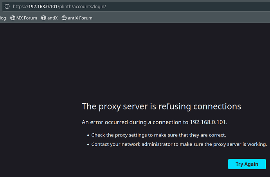Click the 'Contact your network administrator' bullet text
Image resolution: width=270 pixels, height=177 pixels.
(179, 144)
